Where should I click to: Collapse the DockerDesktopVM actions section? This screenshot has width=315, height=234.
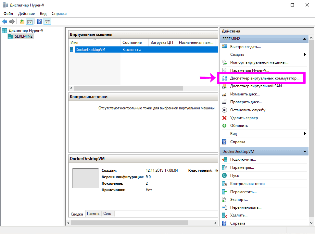coord(305,152)
